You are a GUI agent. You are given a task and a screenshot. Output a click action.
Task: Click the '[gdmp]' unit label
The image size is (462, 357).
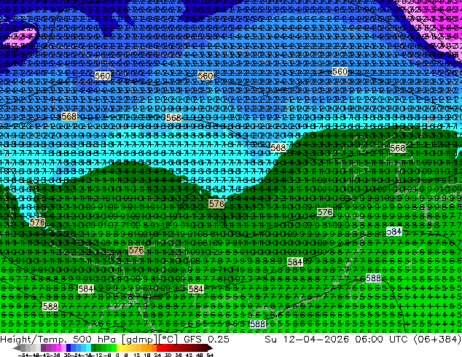tap(139, 340)
